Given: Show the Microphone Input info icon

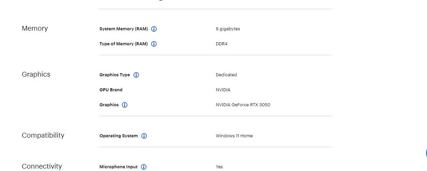Looking at the screenshot, I should [x=144, y=167].
